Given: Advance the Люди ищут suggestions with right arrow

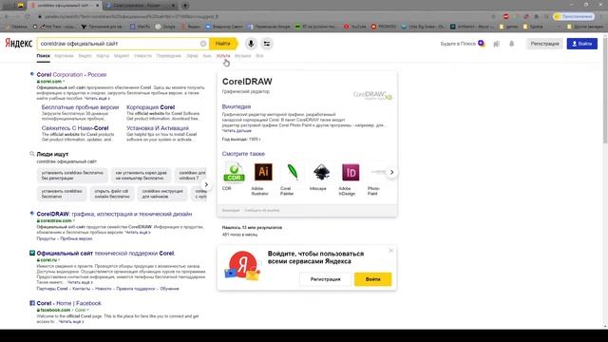Looking at the screenshot, I should click(x=206, y=184).
